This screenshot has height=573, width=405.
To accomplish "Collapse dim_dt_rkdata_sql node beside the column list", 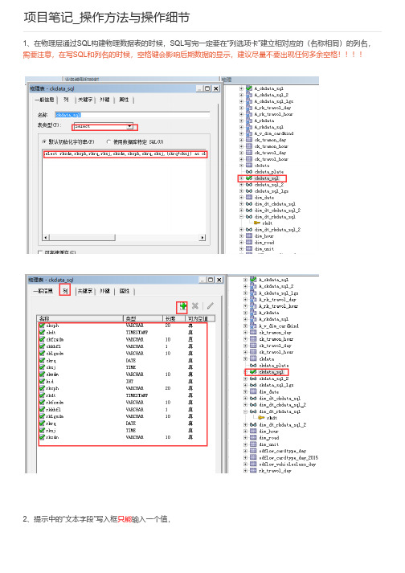I will [246, 411].
